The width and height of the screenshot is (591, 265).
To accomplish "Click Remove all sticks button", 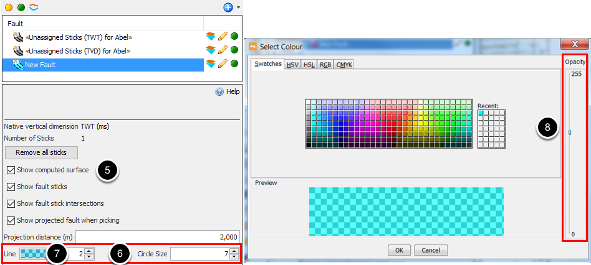I will coord(41,152).
